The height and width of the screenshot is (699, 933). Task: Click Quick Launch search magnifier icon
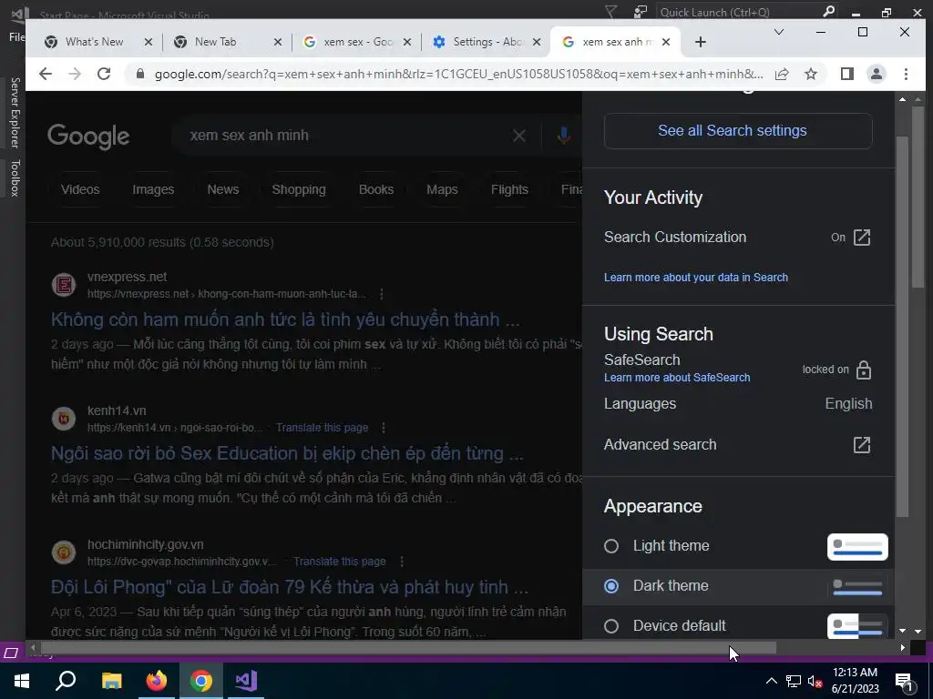pos(828,11)
